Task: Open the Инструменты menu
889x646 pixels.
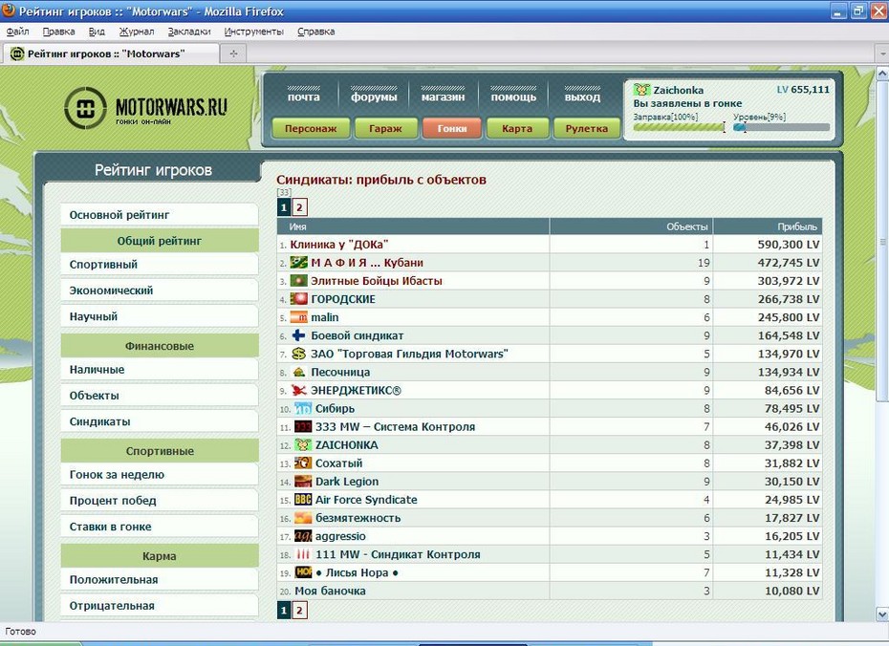Action: (x=254, y=32)
